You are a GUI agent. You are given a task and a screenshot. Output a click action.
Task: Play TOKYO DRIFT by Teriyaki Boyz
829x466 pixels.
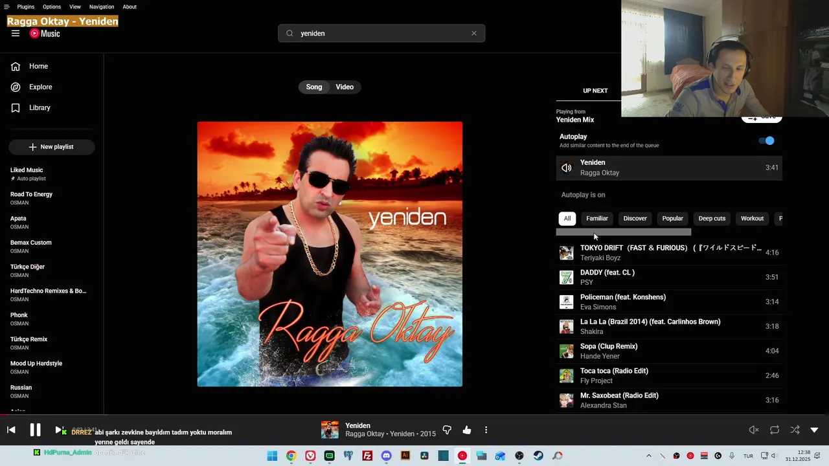pyautogui.click(x=669, y=252)
